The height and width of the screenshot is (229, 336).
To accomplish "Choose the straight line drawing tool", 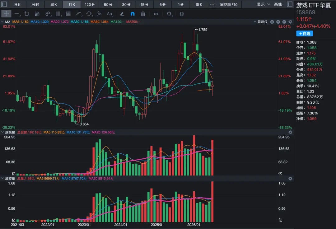I will [17, 14].
